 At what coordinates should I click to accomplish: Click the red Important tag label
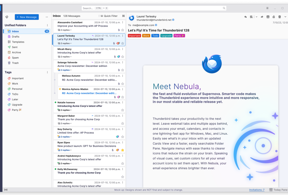[134, 36]
